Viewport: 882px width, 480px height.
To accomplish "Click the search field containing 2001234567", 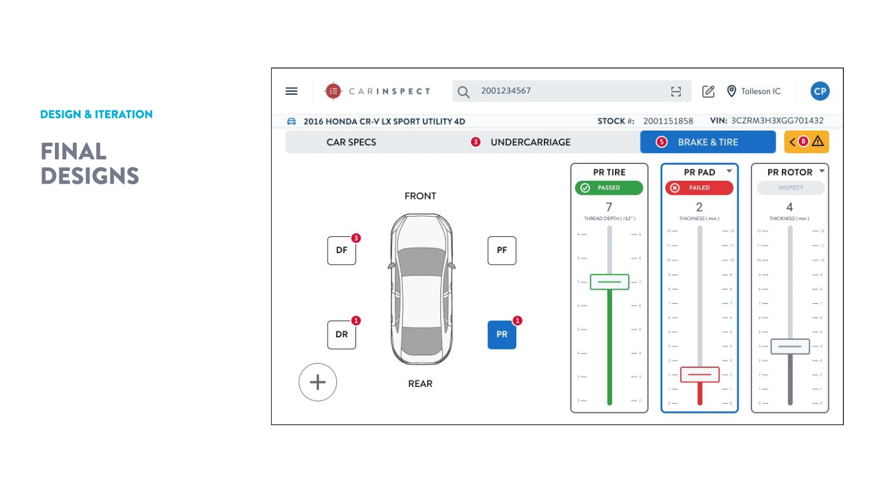I will (572, 91).
